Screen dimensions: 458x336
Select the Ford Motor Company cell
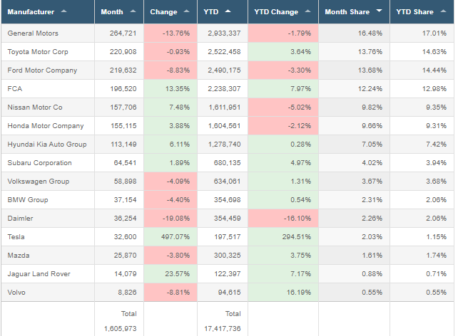48,70
